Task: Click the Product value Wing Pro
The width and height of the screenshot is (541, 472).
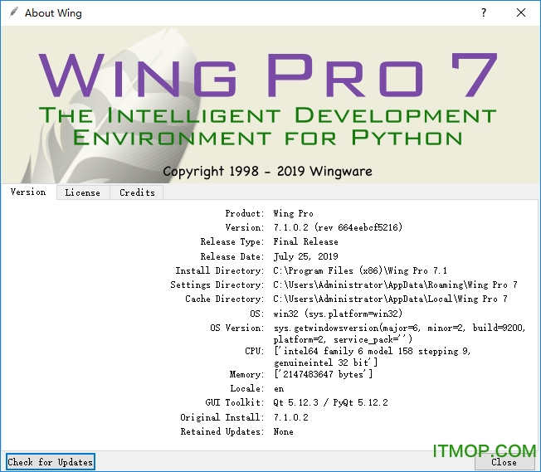Action: pos(293,213)
